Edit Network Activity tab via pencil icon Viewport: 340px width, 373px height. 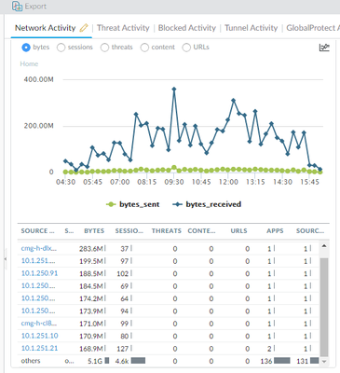(84, 28)
